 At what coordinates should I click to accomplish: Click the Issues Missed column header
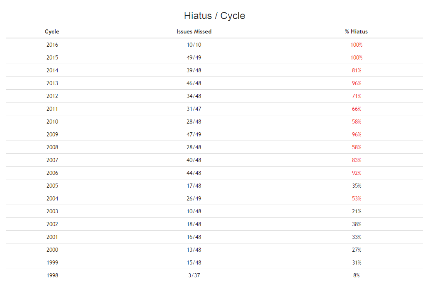pyautogui.click(x=194, y=31)
